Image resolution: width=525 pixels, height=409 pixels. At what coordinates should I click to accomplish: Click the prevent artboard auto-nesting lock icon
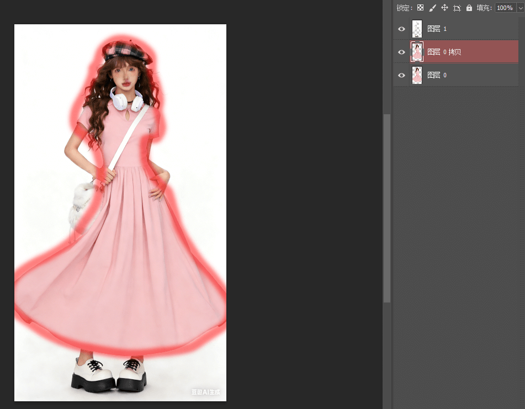457,8
